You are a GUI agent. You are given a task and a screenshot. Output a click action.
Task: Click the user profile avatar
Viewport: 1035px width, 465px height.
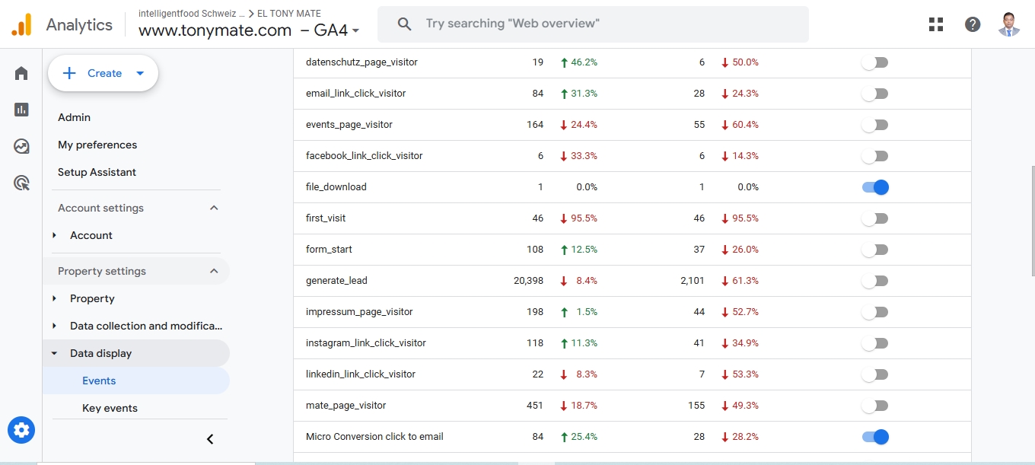[x=1009, y=24]
